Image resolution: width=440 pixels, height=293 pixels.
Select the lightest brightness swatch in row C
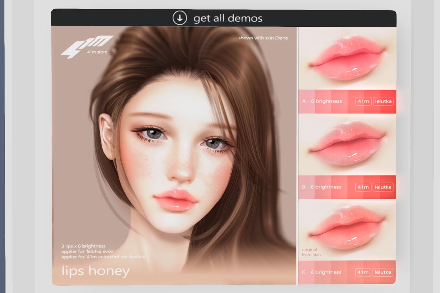pos(306,272)
